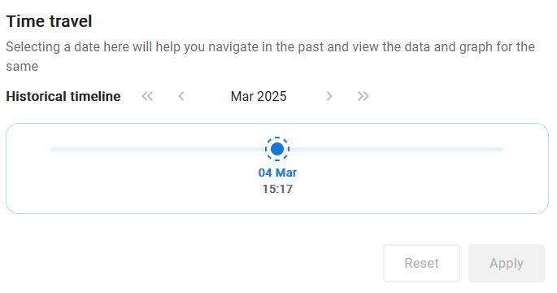Image resolution: width=557 pixels, height=293 pixels.
Task: Apply the selected time travel date
Action: (x=507, y=263)
